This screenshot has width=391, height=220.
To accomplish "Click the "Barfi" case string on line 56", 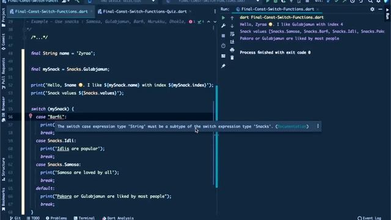I will click(x=56, y=117).
